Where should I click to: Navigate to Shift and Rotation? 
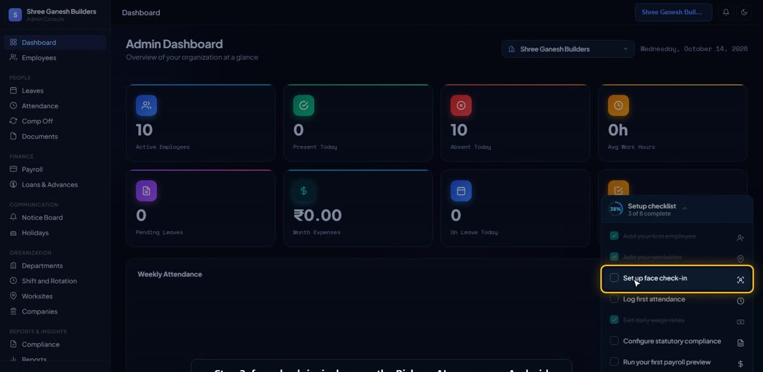point(55,281)
